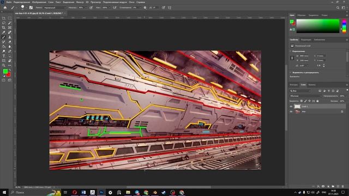Select the Brush tool in toolbox
Screen dimensions: 349x196
pos(4,37)
